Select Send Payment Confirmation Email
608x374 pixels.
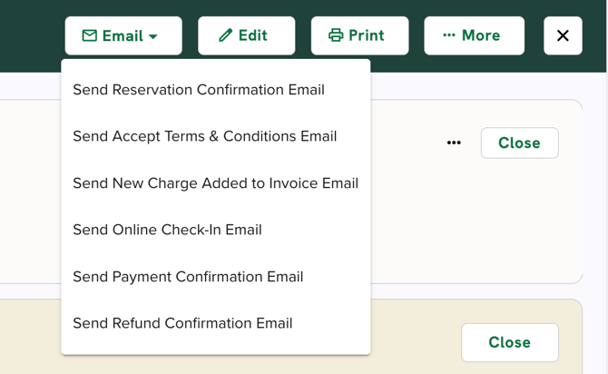216,277
